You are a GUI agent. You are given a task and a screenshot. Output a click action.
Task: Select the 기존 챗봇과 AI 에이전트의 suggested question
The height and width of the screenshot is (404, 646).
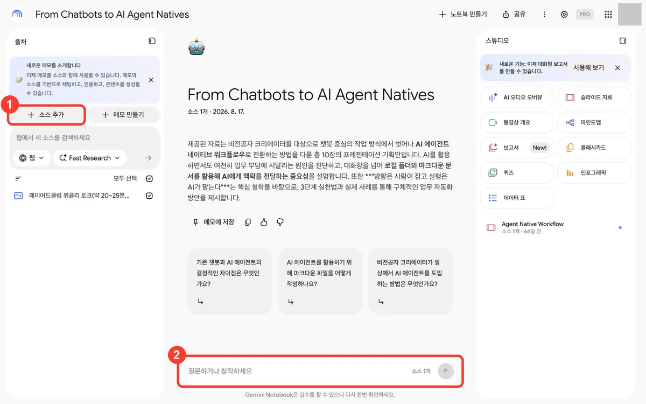(x=230, y=281)
